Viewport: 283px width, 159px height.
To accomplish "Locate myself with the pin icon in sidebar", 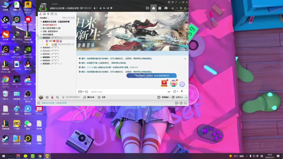I will [x=48, y=14].
